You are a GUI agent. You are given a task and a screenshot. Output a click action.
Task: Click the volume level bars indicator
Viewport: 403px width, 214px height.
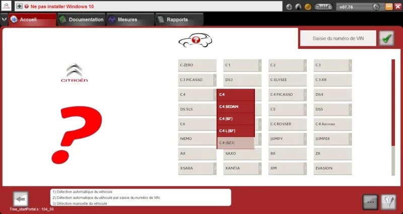(323, 7)
